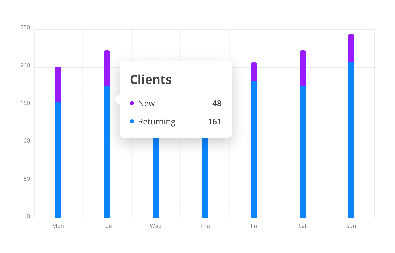The height and width of the screenshot is (253, 395).
Task: Click the Sun day label
Action: (x=351, y=226)
